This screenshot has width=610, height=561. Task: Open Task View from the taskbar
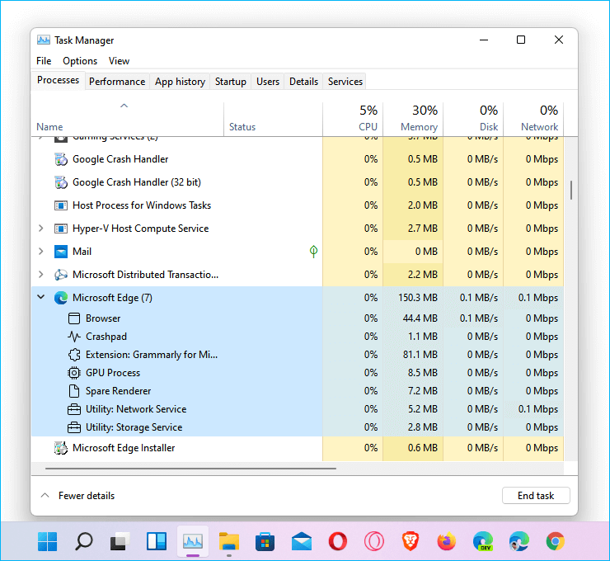tap(120, 541)
